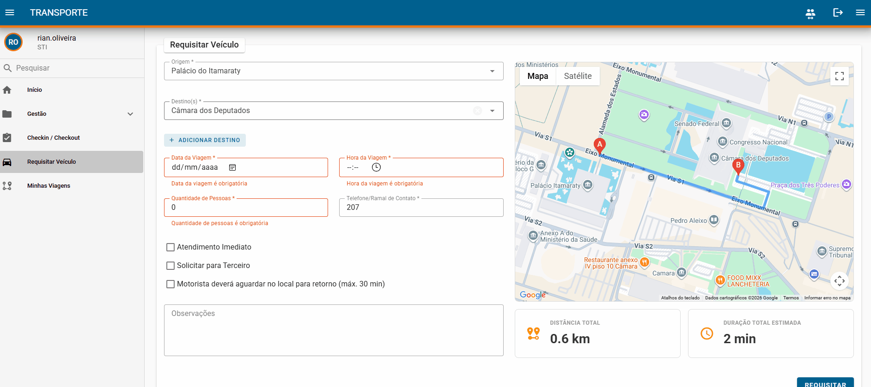Open Checkin / Checkout page

[72, 138]
